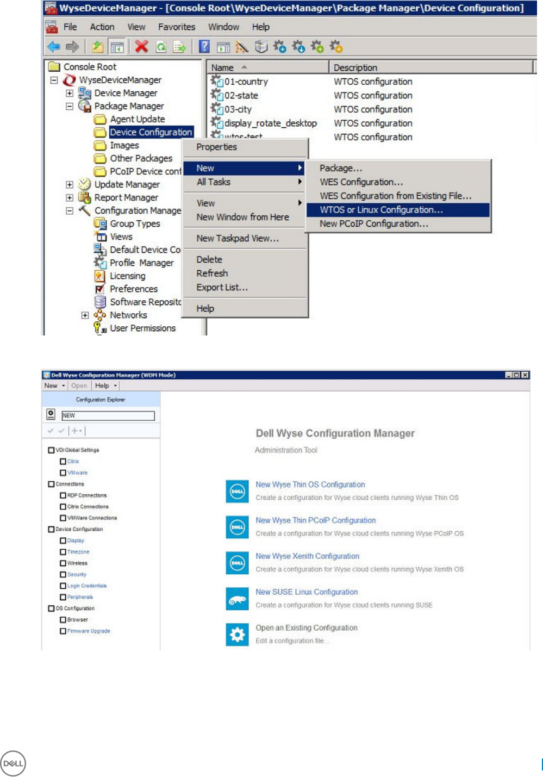Collapse the Package Manager tree node
The width and height of the screenshot is (543, 777).
click(x=70, y=106)
